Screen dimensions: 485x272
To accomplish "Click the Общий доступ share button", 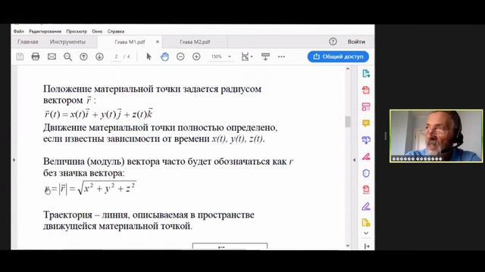I will click(x=338, y=57).
